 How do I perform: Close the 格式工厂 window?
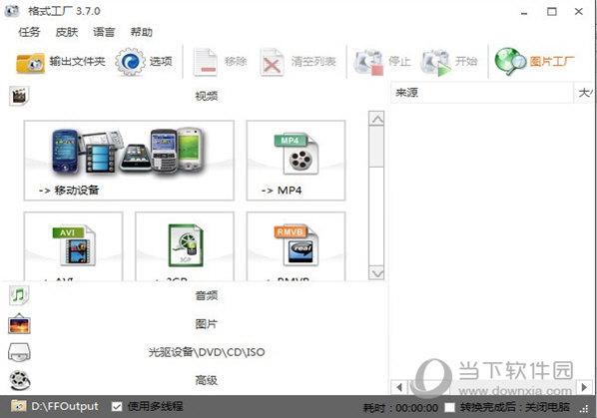[579, 12]
